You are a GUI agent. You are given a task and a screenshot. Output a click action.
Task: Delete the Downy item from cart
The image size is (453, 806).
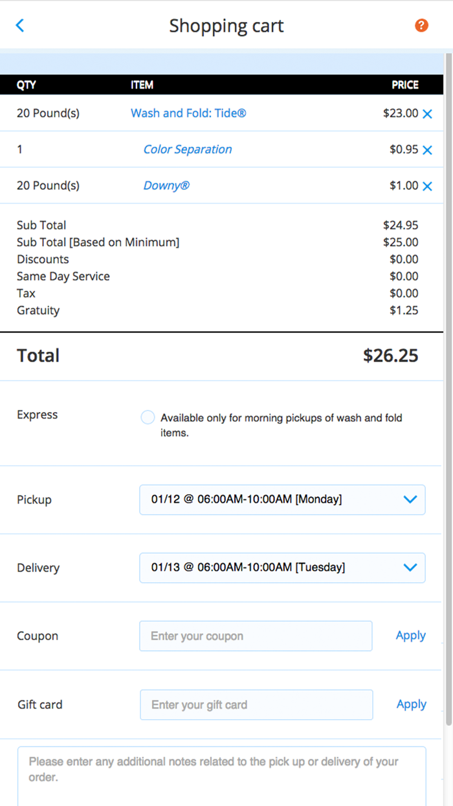tap(427, 187)
